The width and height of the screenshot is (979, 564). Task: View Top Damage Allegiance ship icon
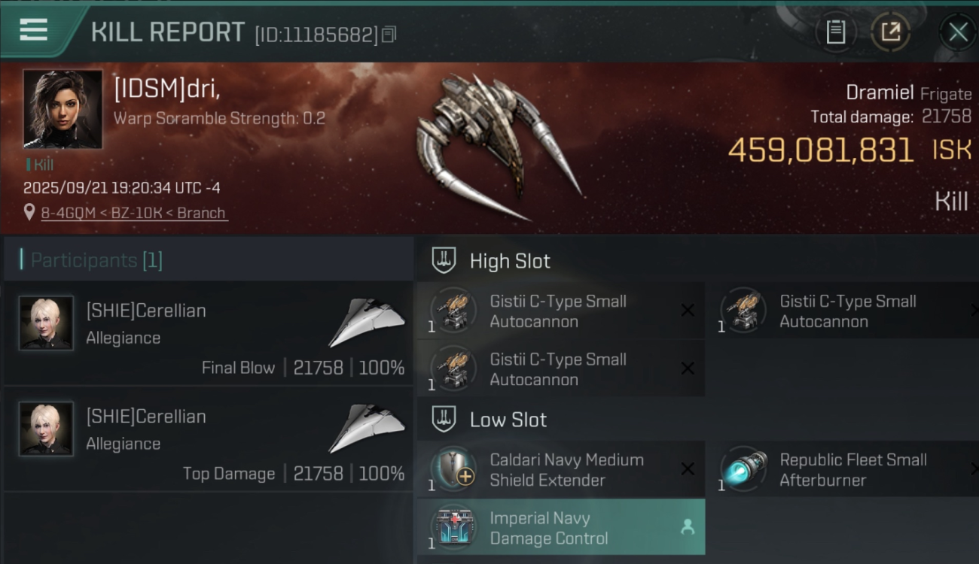point(367,427)
